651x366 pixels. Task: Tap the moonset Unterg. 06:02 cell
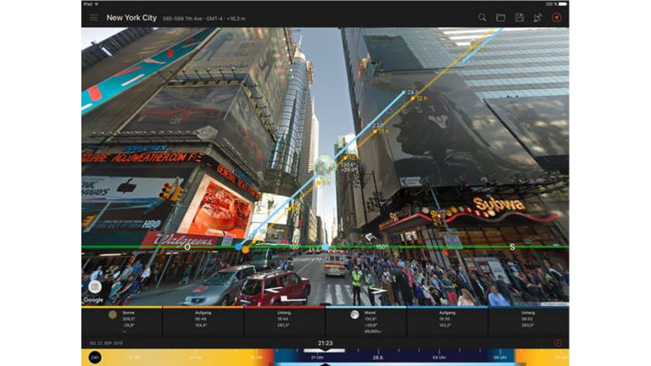[528, 319]
